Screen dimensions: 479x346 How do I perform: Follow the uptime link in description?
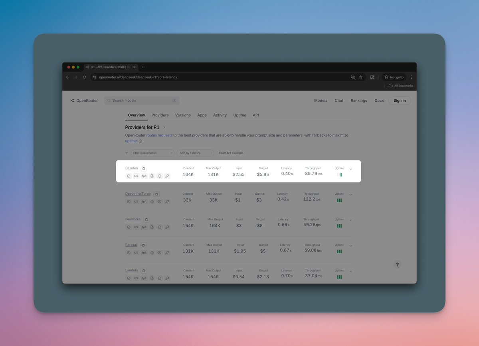pyautogui.click(x=131, y=141)
